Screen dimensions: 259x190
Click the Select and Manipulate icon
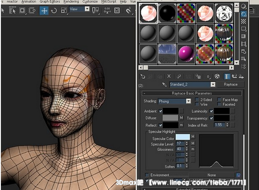107,10
